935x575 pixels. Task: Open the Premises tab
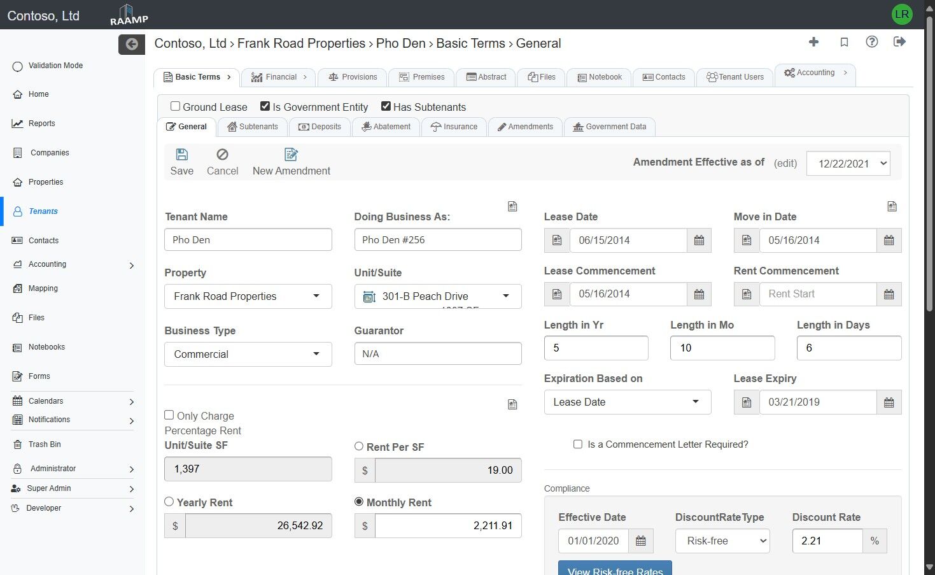421,77
